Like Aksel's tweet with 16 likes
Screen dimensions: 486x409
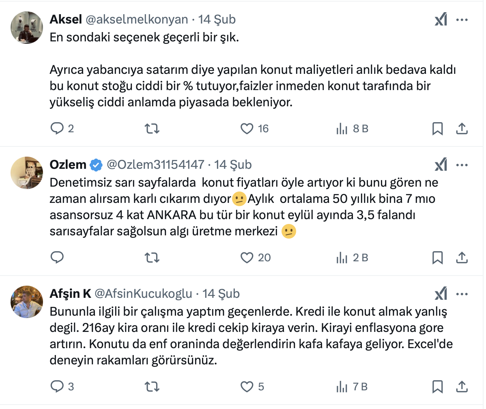click(247, 129)
